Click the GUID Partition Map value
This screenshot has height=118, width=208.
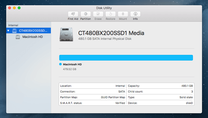113,97
